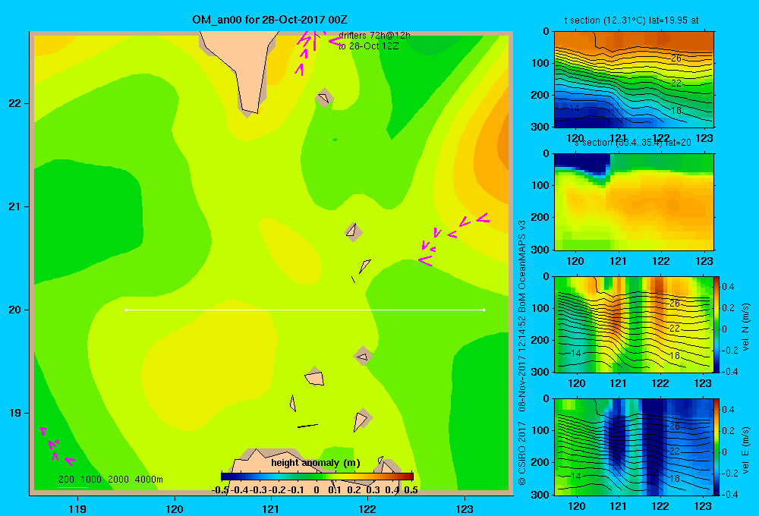
Task: Click the "26" isotherm label in the temperature section
Action: click(676, 58)
